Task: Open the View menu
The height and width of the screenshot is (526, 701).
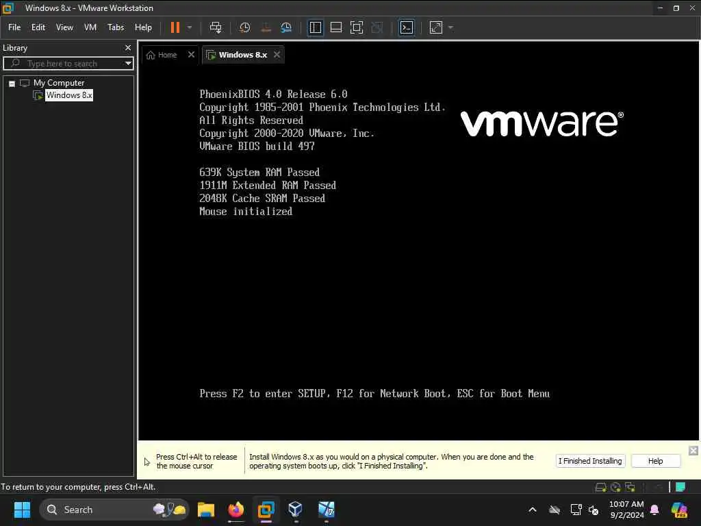Action: click(64, 27)
